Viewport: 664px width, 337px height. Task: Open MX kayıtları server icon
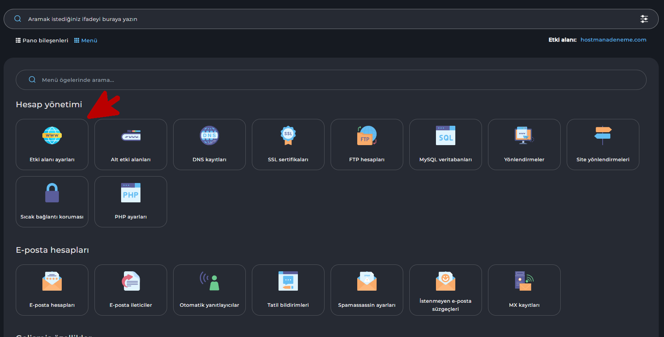524,281
